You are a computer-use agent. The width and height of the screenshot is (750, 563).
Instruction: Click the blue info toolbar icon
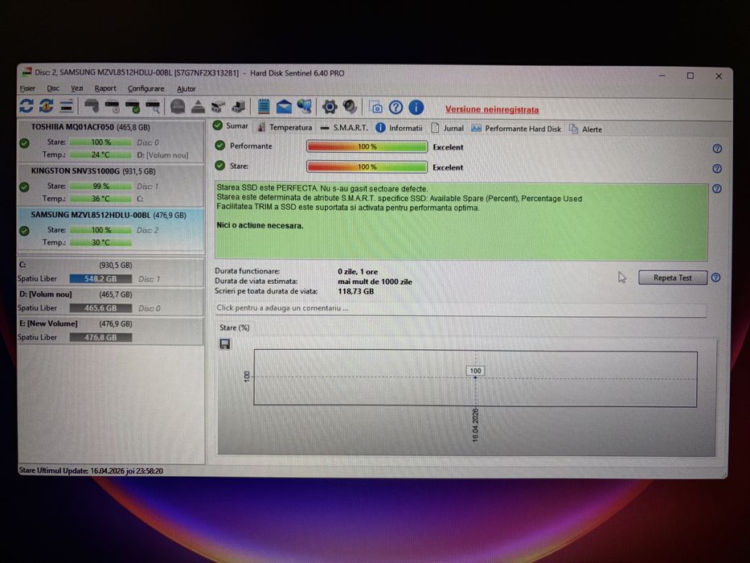tap(416, 107)
